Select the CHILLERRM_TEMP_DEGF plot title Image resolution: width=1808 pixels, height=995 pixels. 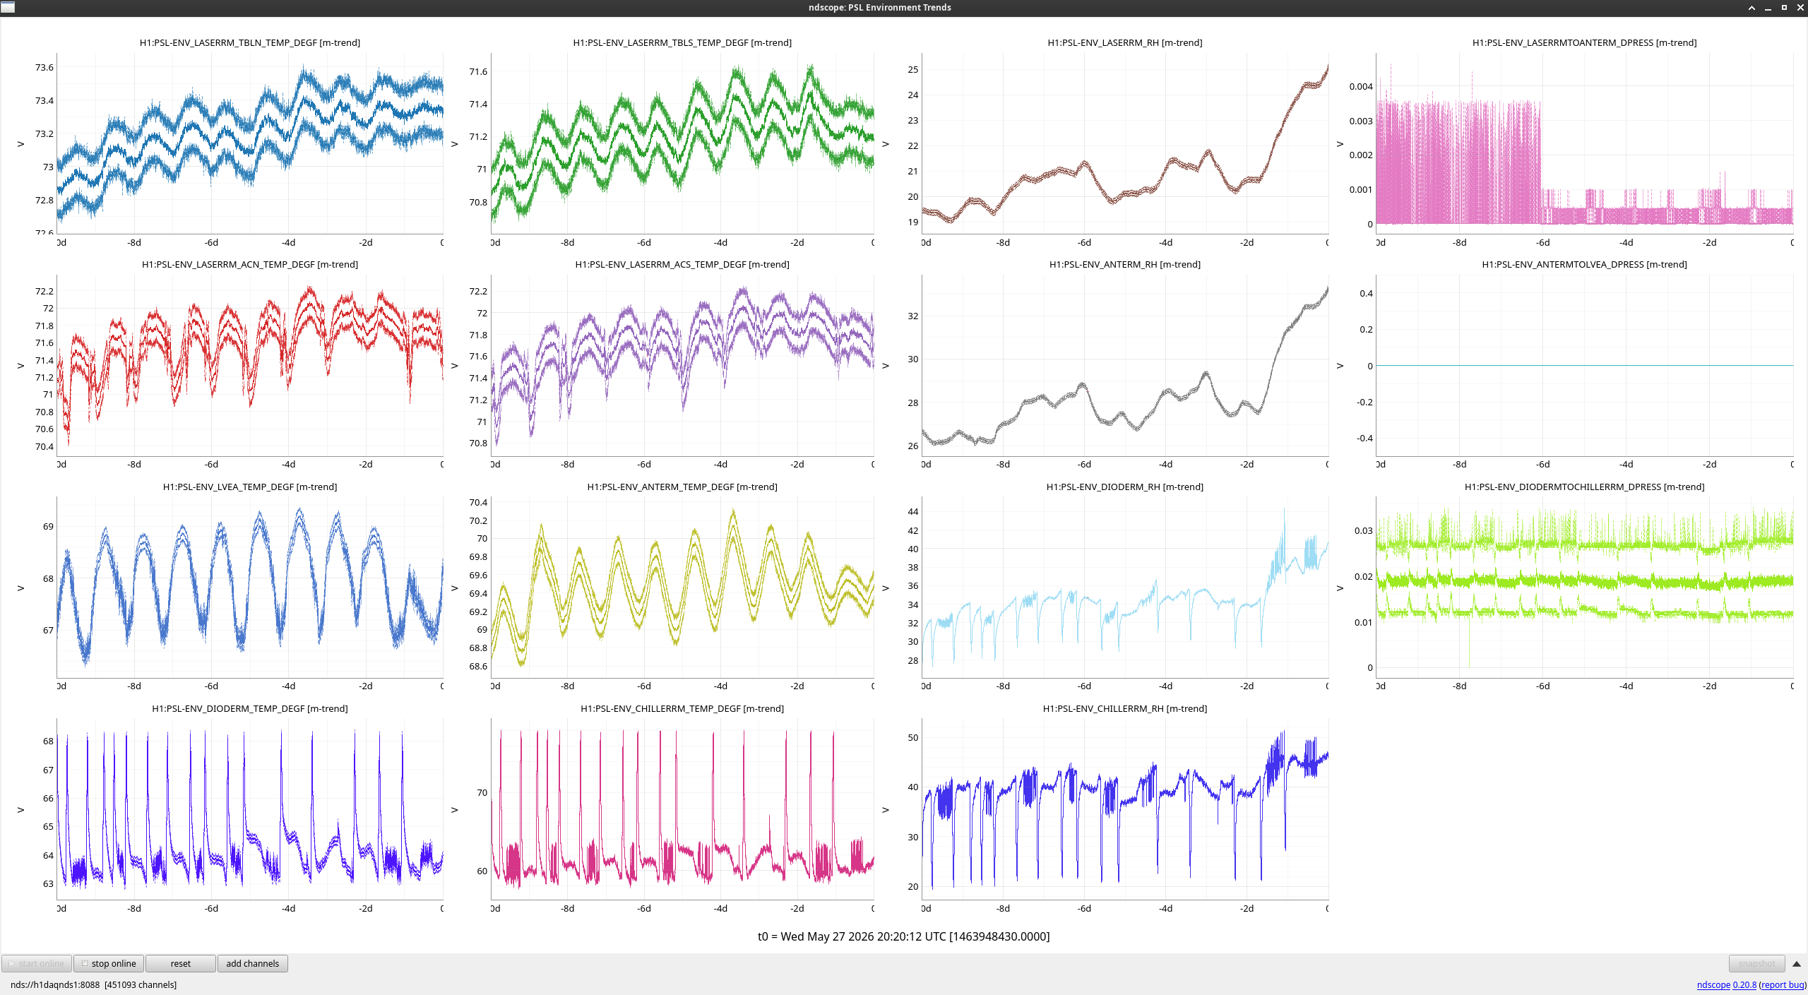point(682,708)
